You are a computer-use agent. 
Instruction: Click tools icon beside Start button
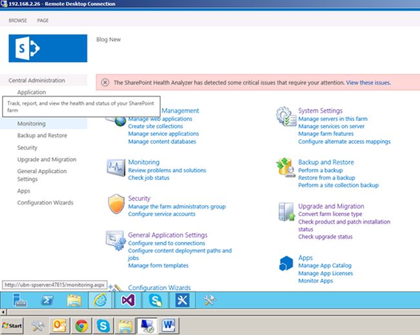click(37, 325)
